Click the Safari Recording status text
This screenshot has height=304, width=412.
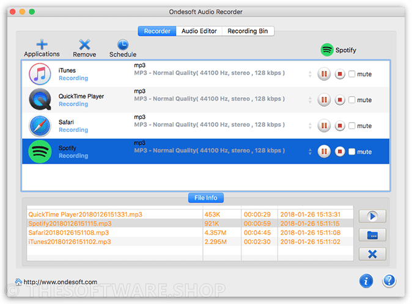tap(73, 130)
